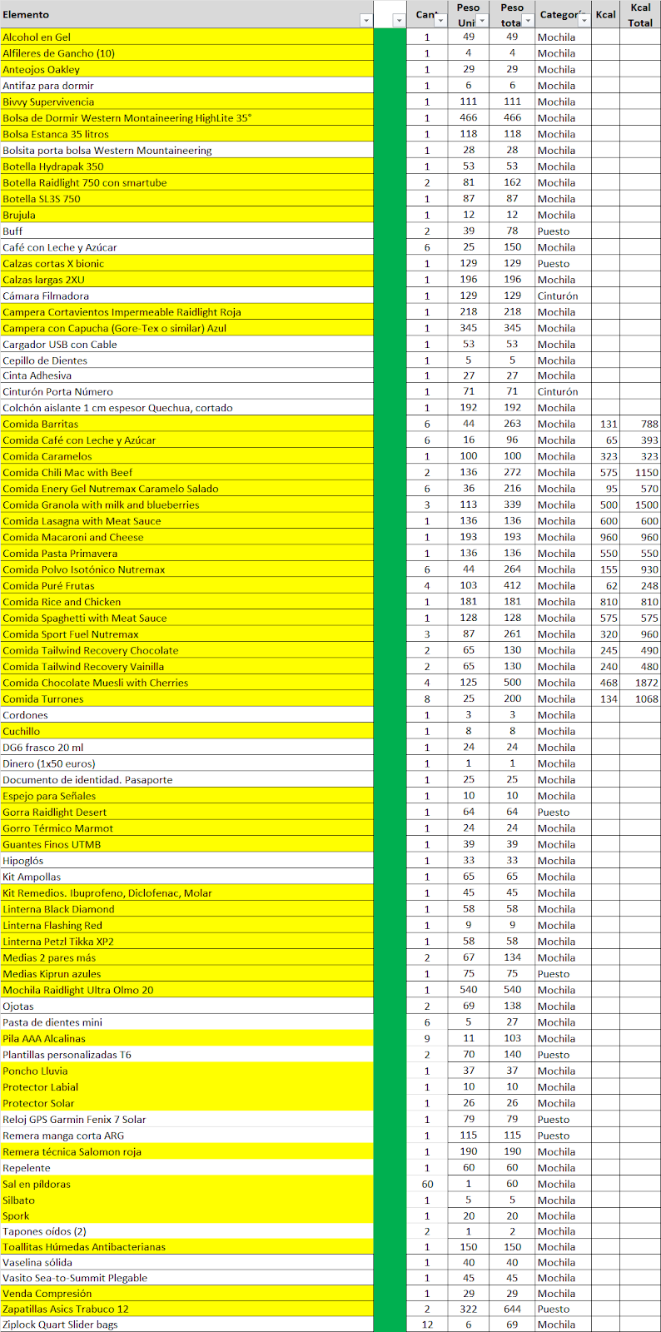This screenshot has height=1332, width=661.
Task: Select Kcal Total 1500 in Granola row
Action: point(640,504)
